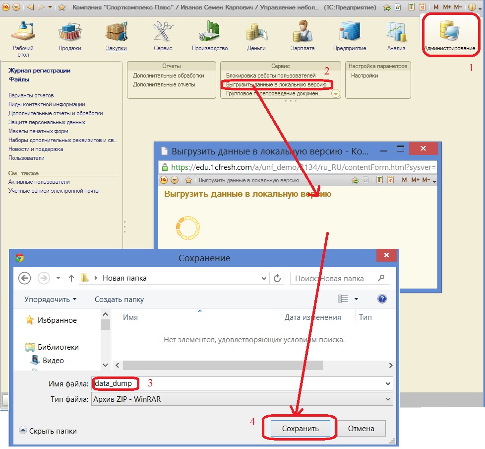Click Up one level arrow in the save dialog
The width and height of the screenshot is (485, 449).
tap(71, 278)
